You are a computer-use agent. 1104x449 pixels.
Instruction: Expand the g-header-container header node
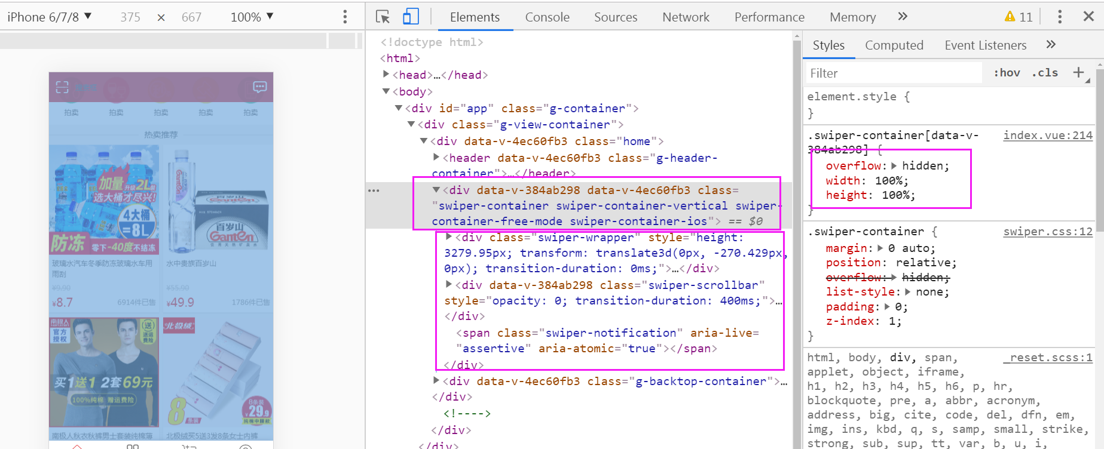click(436, 157)
